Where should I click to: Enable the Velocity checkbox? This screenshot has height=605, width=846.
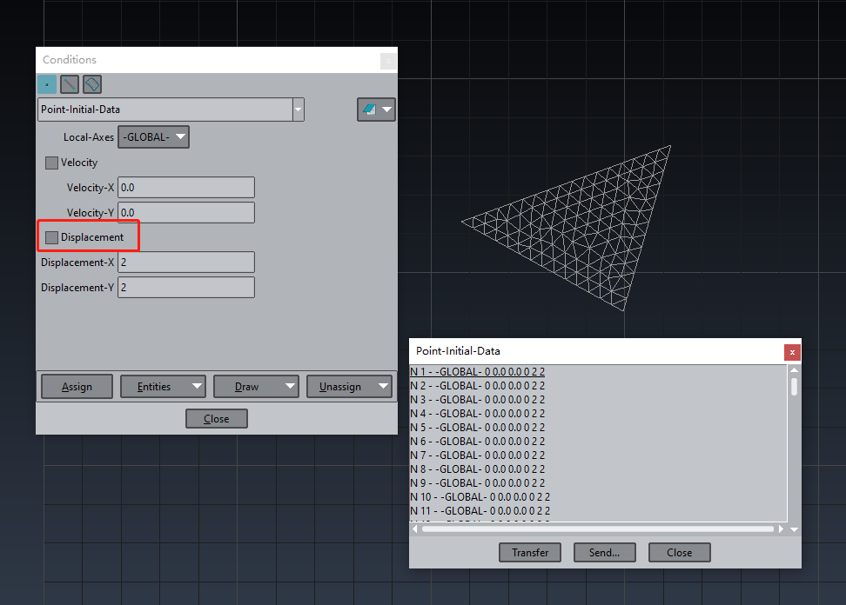[51, 163]
